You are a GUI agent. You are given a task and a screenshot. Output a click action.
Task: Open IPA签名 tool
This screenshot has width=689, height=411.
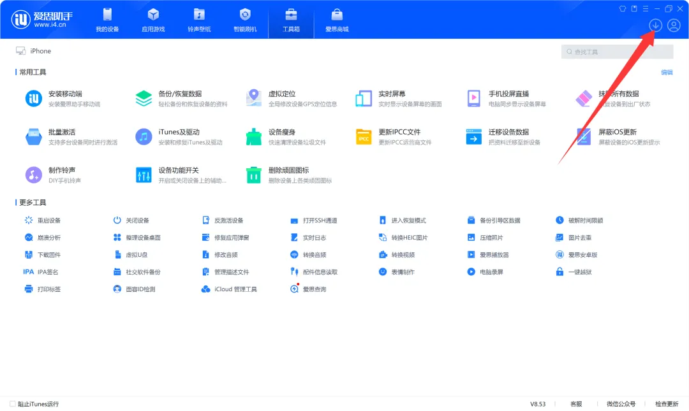pyautogui.click(x=41, y=272)
